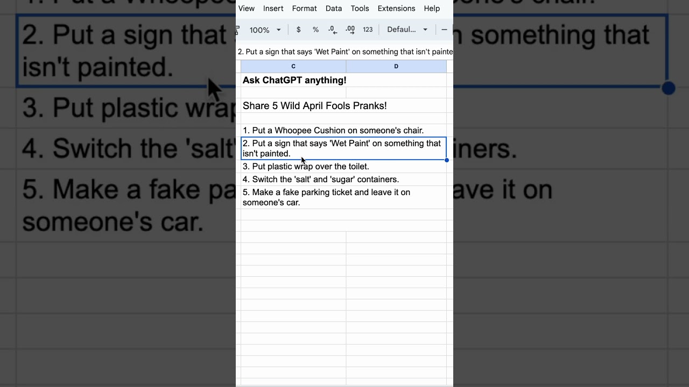Select the fake parking ticket cell
The image size is (689, 387).
point(343,197)
